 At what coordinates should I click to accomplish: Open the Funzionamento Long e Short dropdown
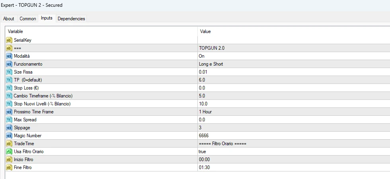point(211,64)
